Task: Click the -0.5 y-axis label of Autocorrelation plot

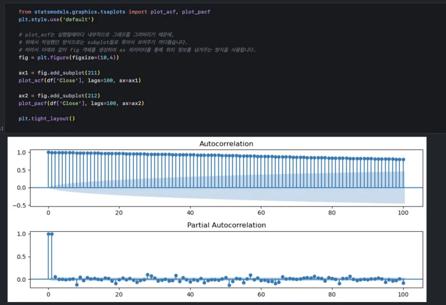Action: [19, 205]
